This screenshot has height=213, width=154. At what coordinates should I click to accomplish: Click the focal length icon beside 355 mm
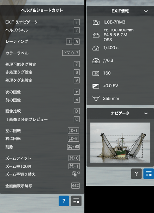click(96, 99)
